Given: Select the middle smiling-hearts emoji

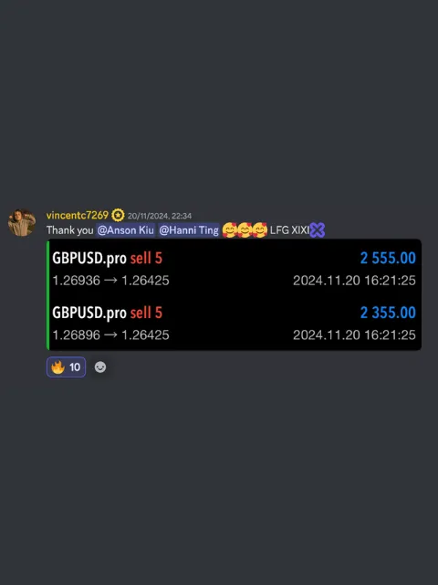Looking at the screenshot, I should 245,230.
